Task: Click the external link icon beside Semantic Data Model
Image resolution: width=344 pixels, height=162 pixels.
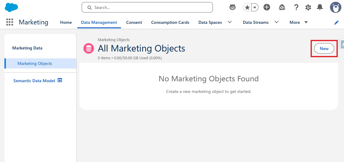Action: pyautogui.click(x=60, y=80)
